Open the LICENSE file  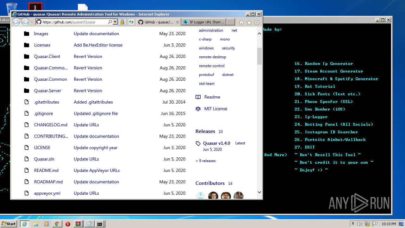coord(42,148)
